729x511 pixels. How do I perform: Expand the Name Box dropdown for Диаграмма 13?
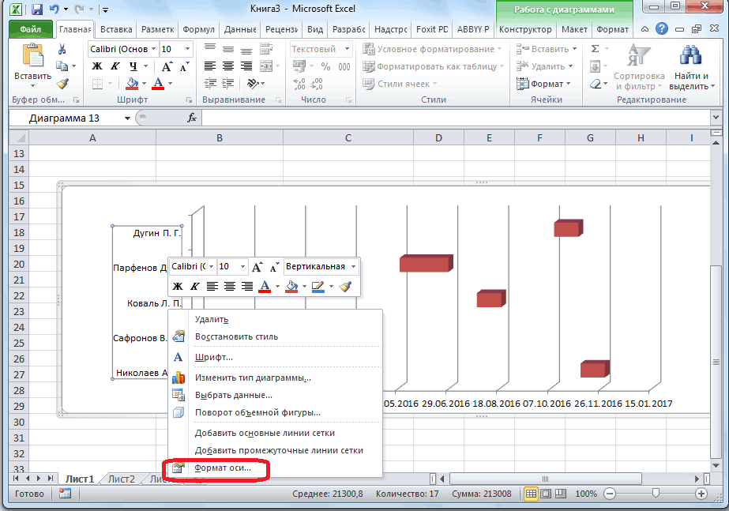click(128, 118)
